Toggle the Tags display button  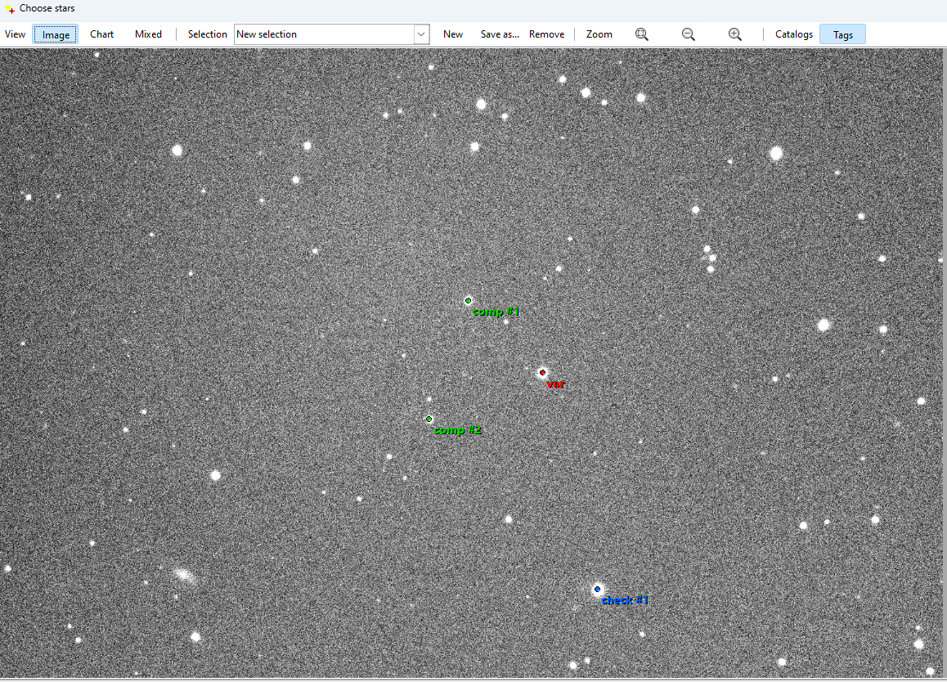pyautogui.click(x=842, y=34)
